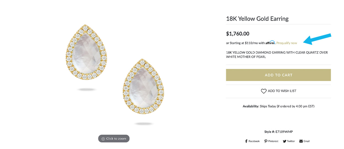Click the $1,760.00 price
Viewport: 344px width, 149px height.
pyautogui.click(x=238, y=34)
